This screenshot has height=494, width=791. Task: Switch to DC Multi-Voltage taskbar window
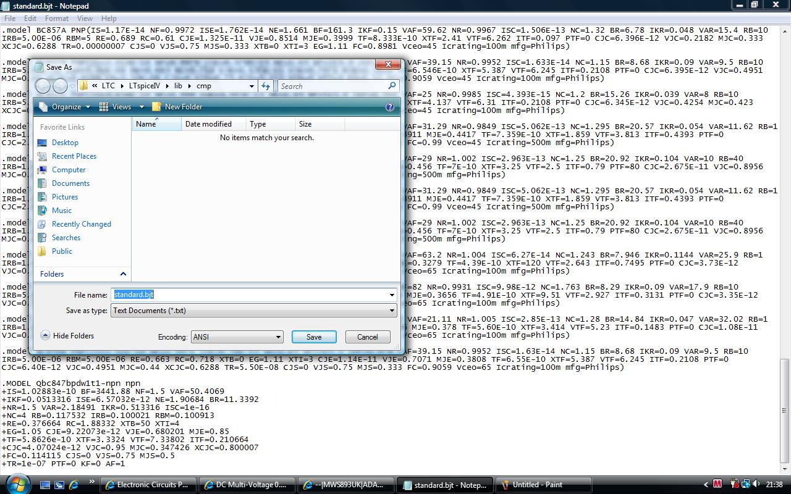(x=247, y=485)
